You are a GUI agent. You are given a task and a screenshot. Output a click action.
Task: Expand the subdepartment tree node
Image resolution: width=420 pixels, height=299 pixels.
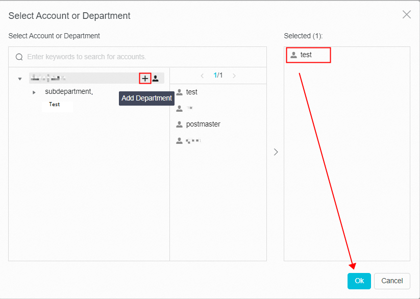click(x=34, y=92)
